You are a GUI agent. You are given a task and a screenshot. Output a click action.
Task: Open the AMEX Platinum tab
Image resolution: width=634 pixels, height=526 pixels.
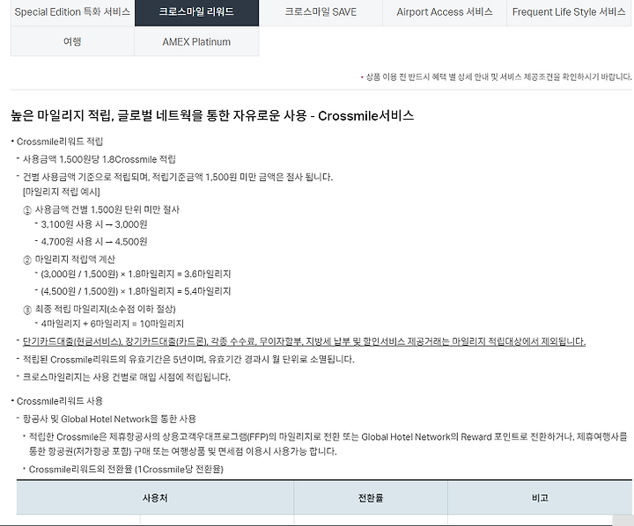click(x=196, y=41)
